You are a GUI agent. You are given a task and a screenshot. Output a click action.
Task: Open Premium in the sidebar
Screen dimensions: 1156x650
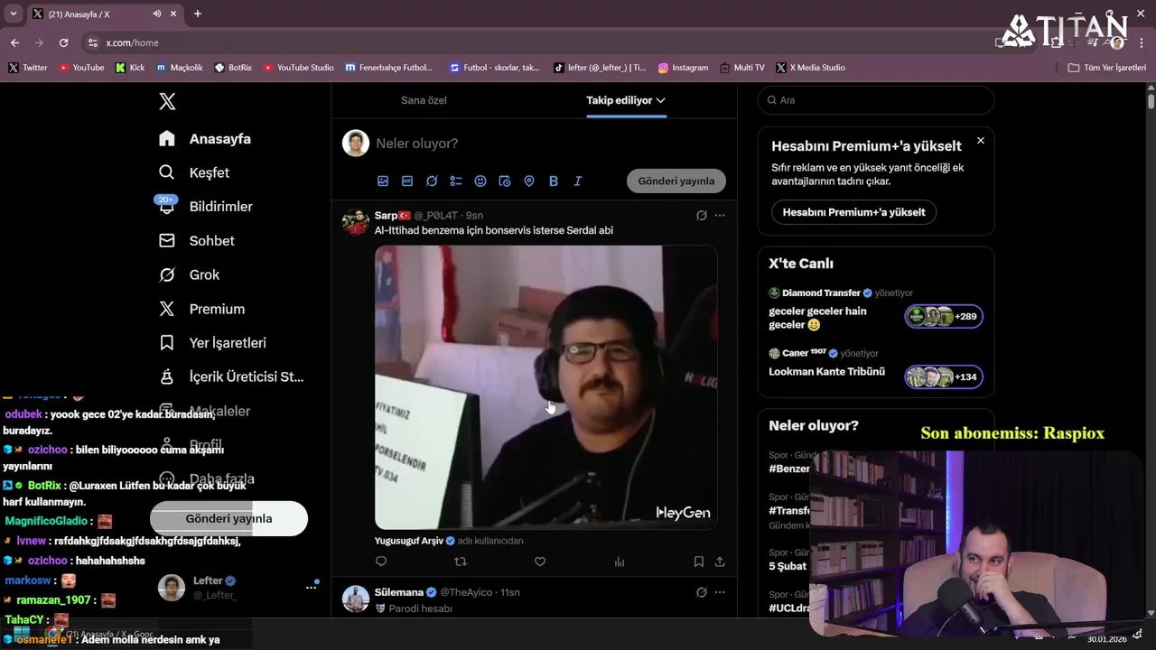(x=201, y=309)
